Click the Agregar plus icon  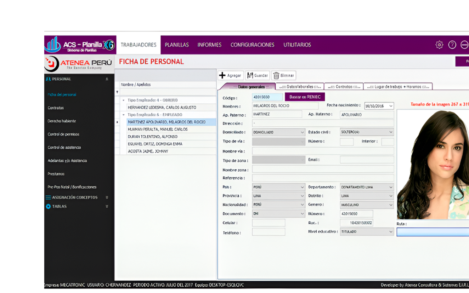coord(222,75)
